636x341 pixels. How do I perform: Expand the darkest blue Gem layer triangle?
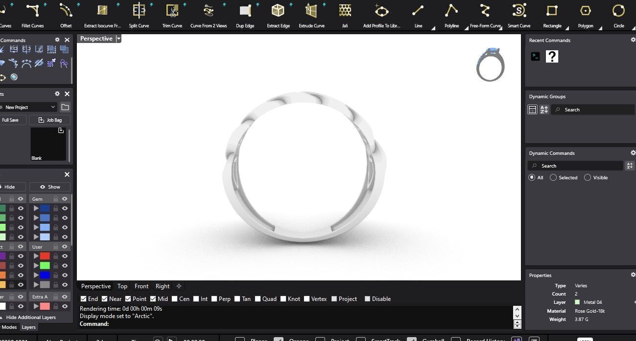(x=36, y=208)
